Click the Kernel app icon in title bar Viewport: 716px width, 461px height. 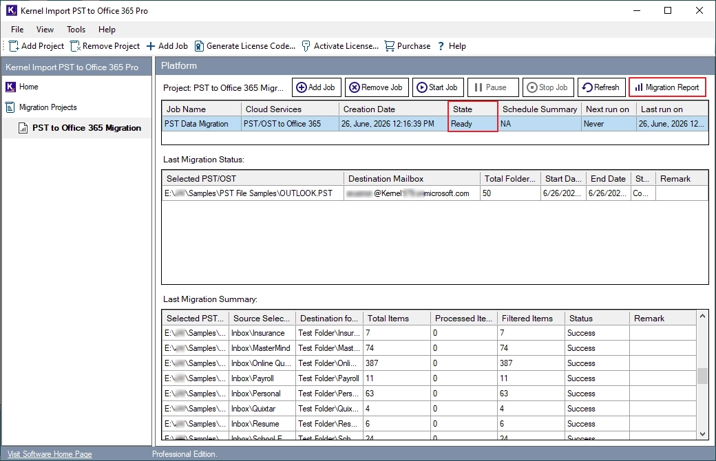(12, 10)
